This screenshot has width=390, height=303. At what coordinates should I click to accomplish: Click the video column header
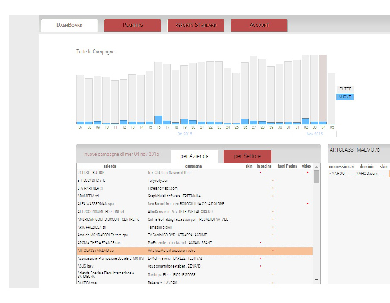306,166
